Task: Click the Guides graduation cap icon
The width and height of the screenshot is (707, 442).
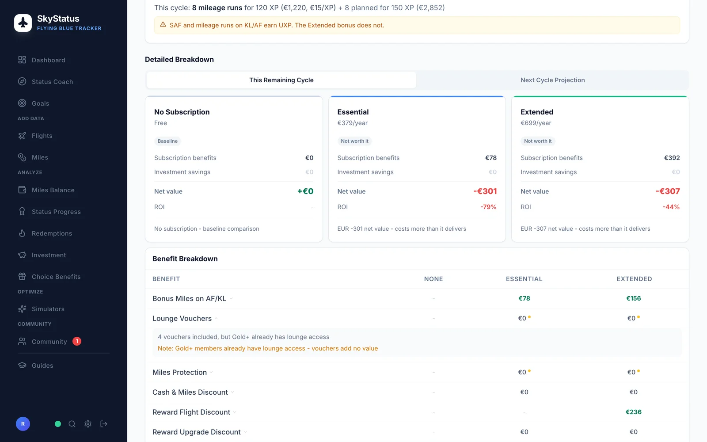Action: point(22,366)
